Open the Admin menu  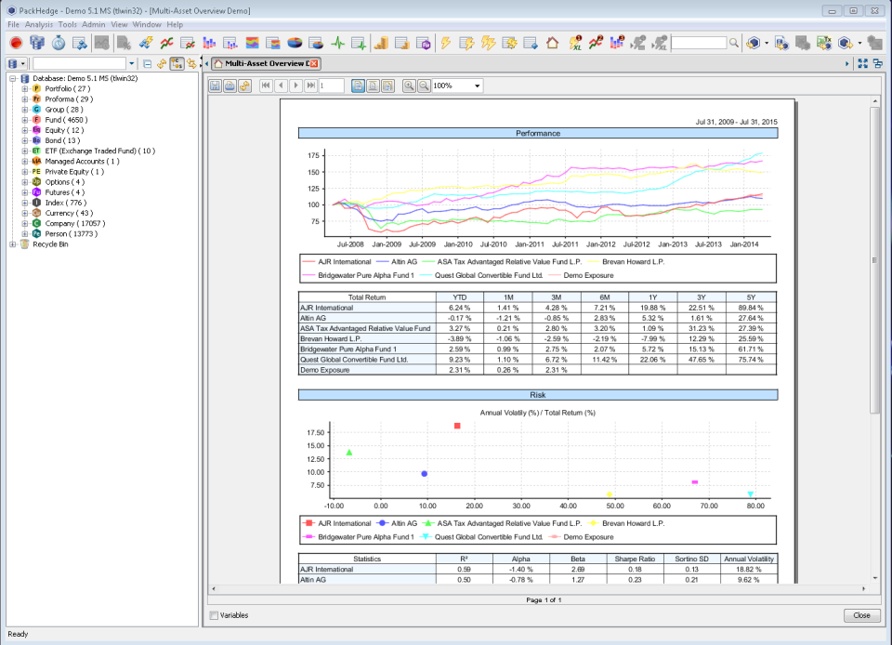(x=93, y=24)
